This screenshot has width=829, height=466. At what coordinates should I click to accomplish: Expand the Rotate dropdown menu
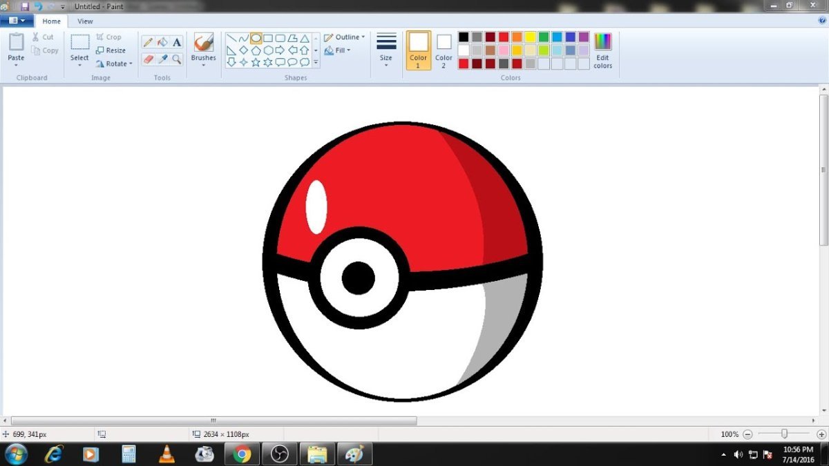pos(115,64)
